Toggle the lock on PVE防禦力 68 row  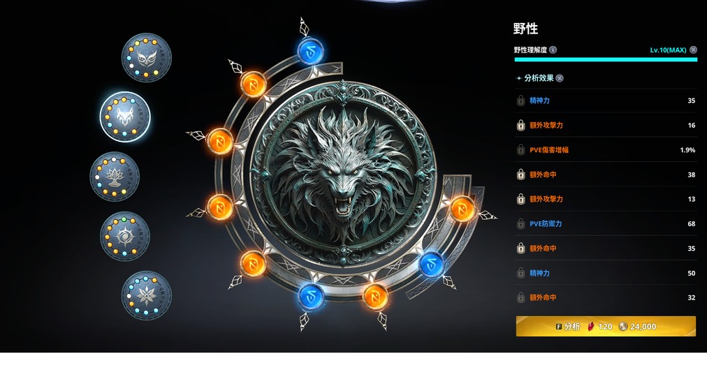(520, 223)
